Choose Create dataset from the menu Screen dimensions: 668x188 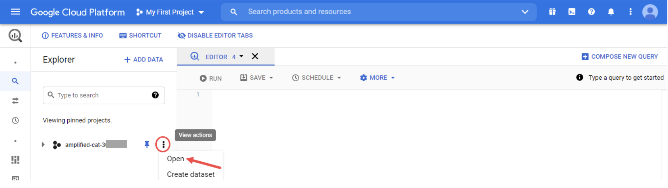point(191,175)
